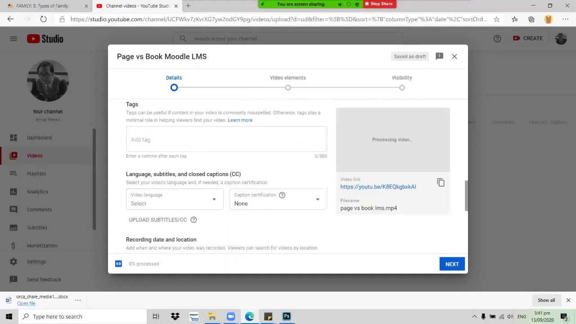This screenshot has width=576, height=324.
Task: Open options for the downloaded docx file
Action: coord(78,300)
